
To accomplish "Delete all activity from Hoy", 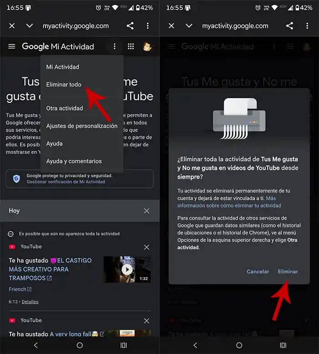I will pyautogui.click(x=146, y=211).
